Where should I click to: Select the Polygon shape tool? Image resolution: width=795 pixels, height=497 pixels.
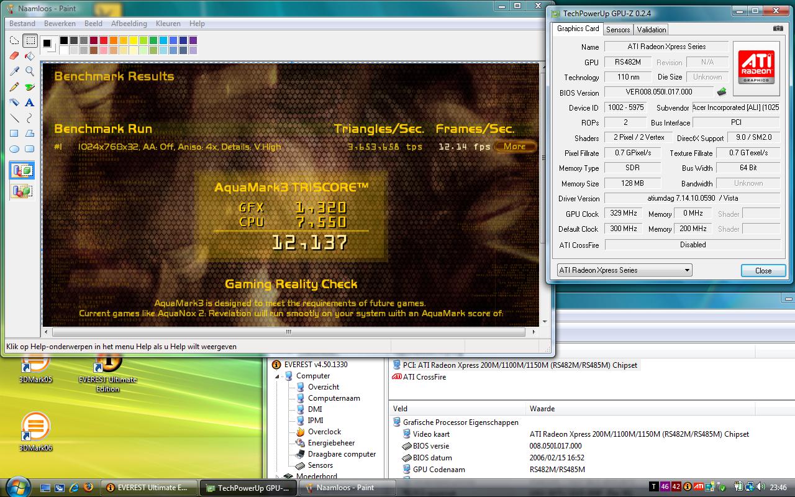point(29,134)
